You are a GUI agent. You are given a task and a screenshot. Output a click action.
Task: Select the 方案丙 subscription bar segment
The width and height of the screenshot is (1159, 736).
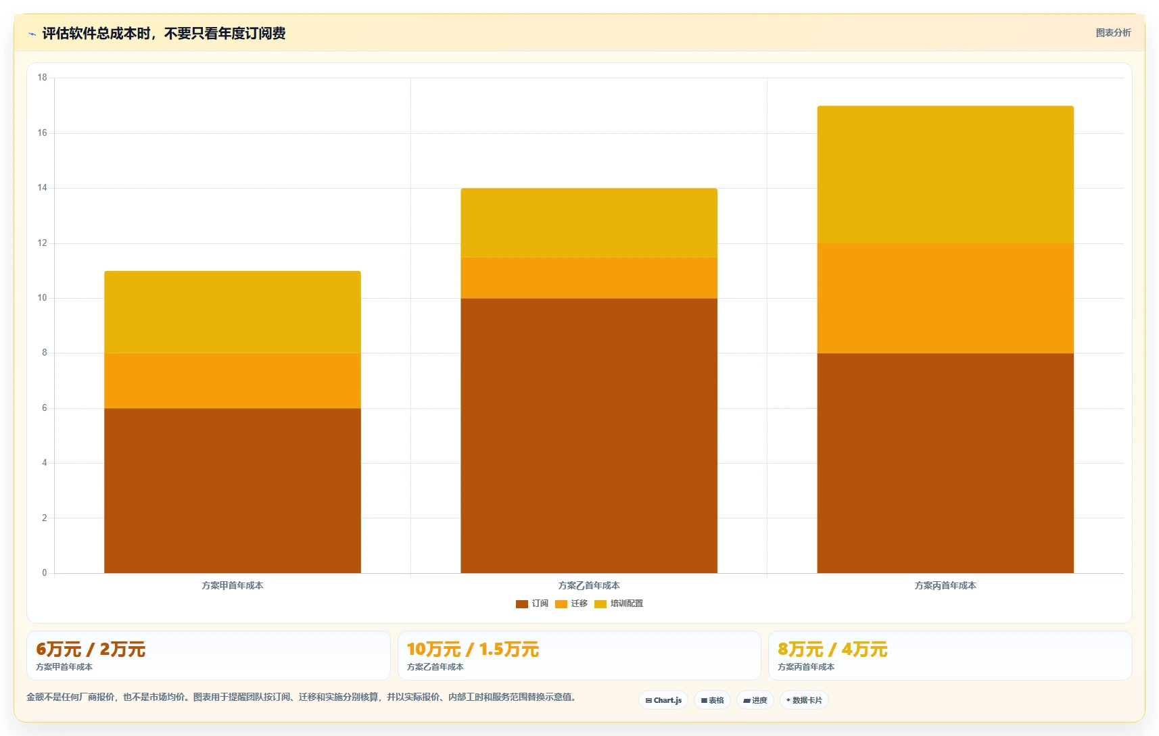945,463
